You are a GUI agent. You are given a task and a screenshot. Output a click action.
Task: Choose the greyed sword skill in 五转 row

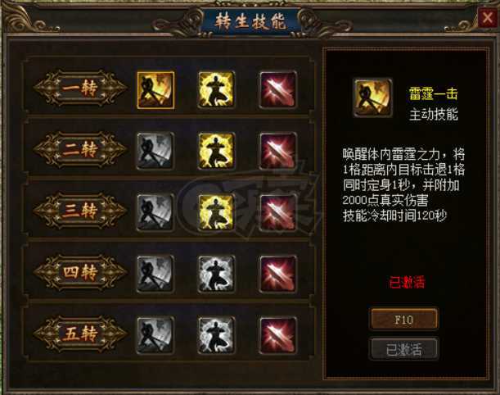coord(155,335)
